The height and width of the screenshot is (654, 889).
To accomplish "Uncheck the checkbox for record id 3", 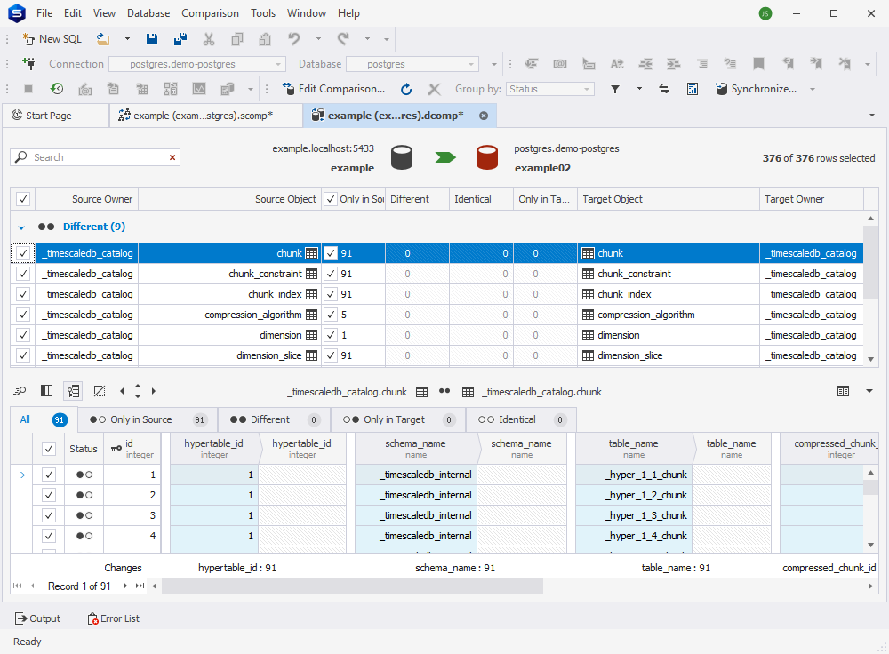I will point(49,515).
